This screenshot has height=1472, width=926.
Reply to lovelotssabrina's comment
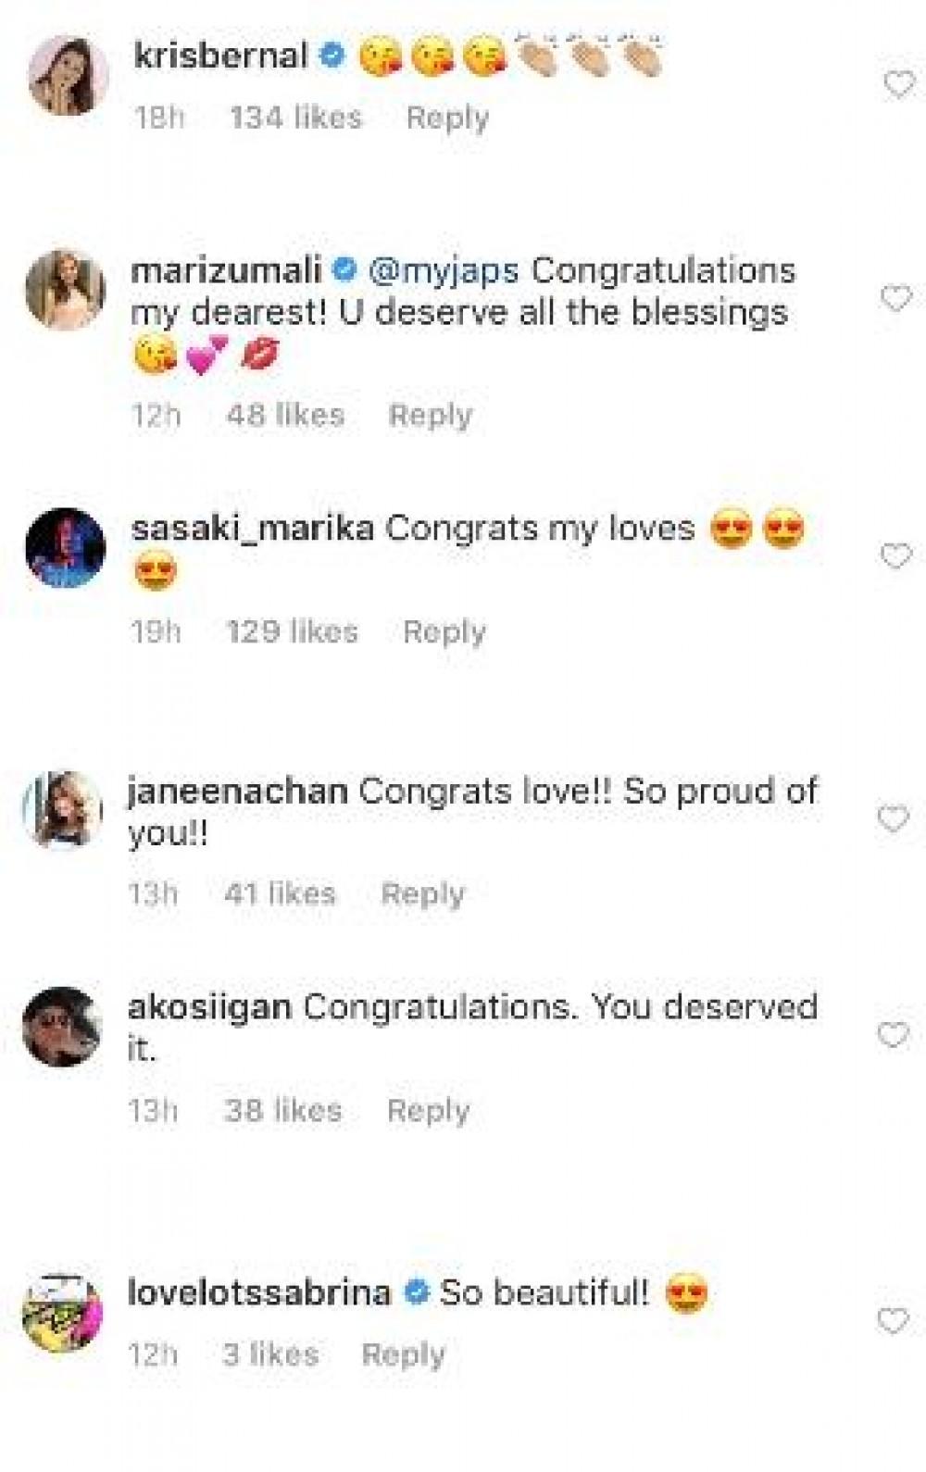click(403, 1354)
